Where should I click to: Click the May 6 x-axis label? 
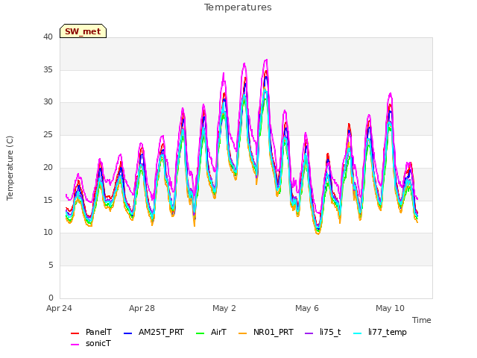point(307,308)
